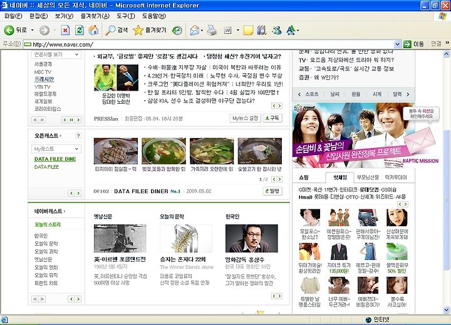Screen dimensions: 451x325
Task: Click the Stop loading icon
Action: (x=65, y=30)
